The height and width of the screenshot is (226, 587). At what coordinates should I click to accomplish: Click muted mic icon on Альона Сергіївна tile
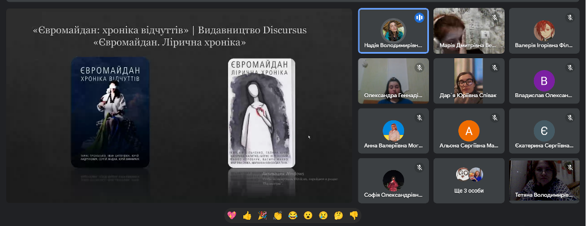tap(494, 118)
